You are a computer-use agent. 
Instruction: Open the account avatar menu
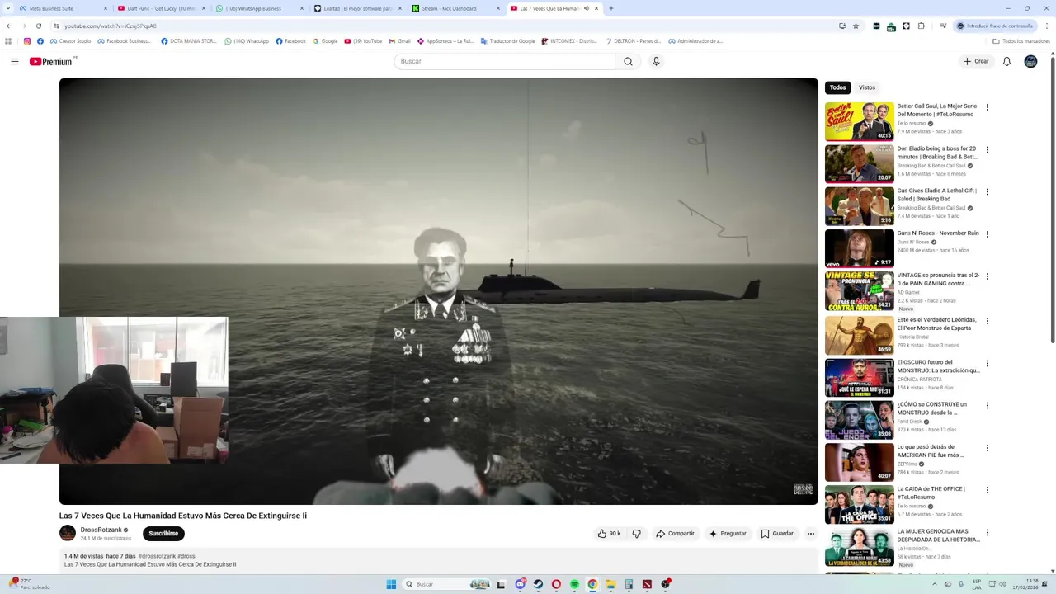click(1030, 61)
